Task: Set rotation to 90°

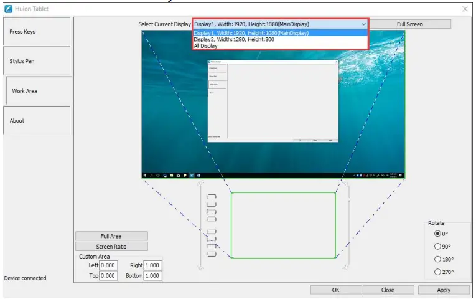Action: point(437,246)
